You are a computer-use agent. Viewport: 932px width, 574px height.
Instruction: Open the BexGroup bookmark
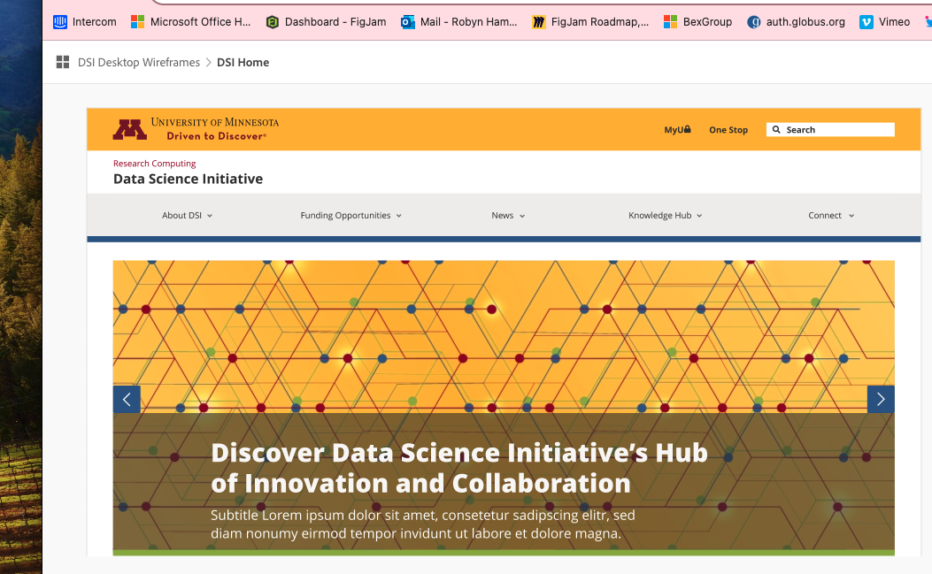(x=697, y=21)
